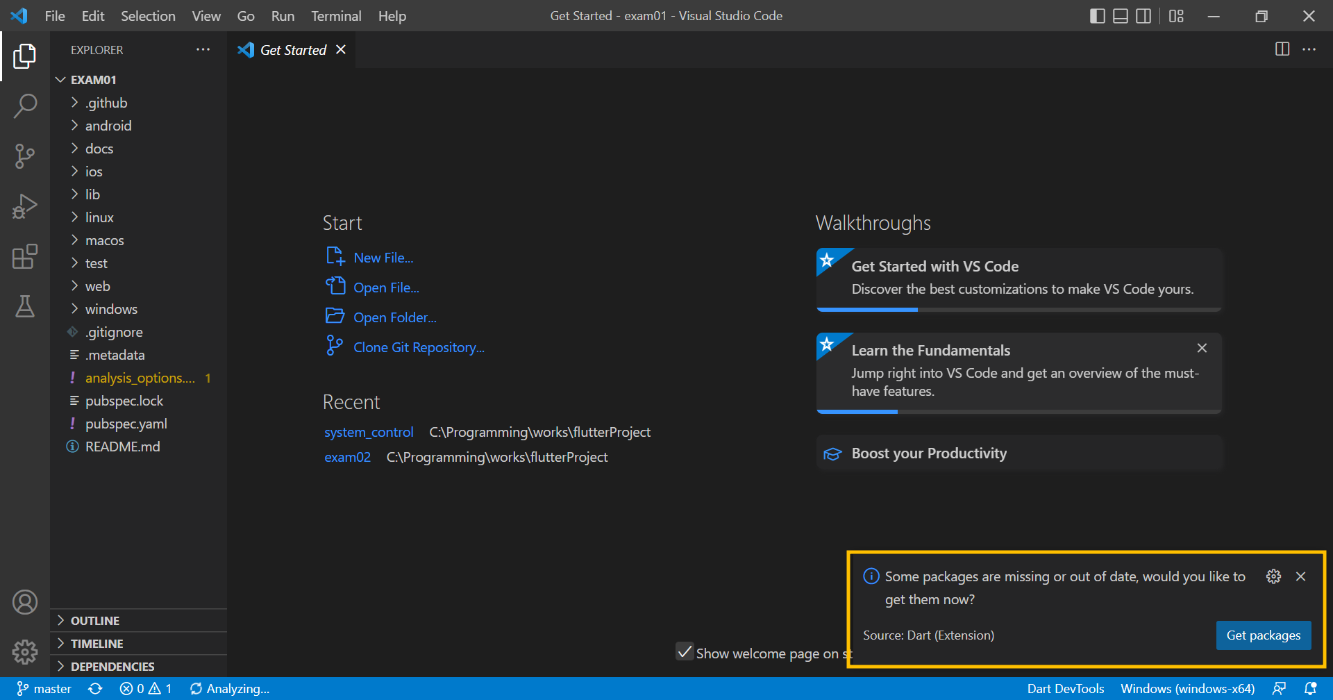Open the Accounts menu icon
1333x700 pixels.
click(25, 602)
